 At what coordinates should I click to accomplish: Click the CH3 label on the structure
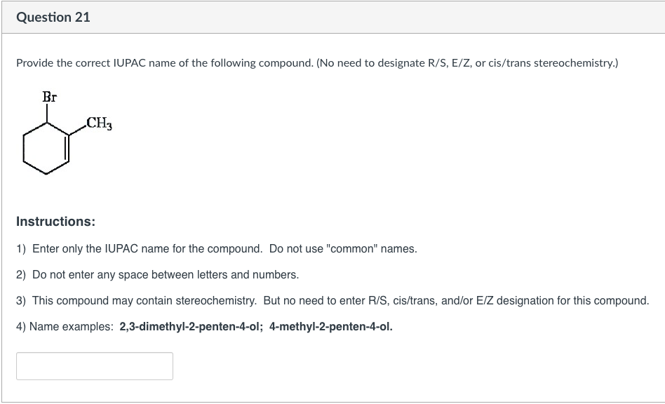98,124
